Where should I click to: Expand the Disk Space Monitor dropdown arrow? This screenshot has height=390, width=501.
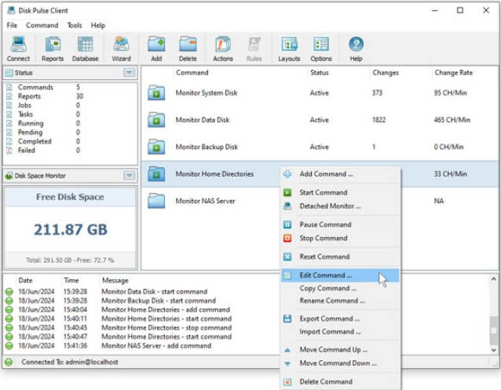129,175
